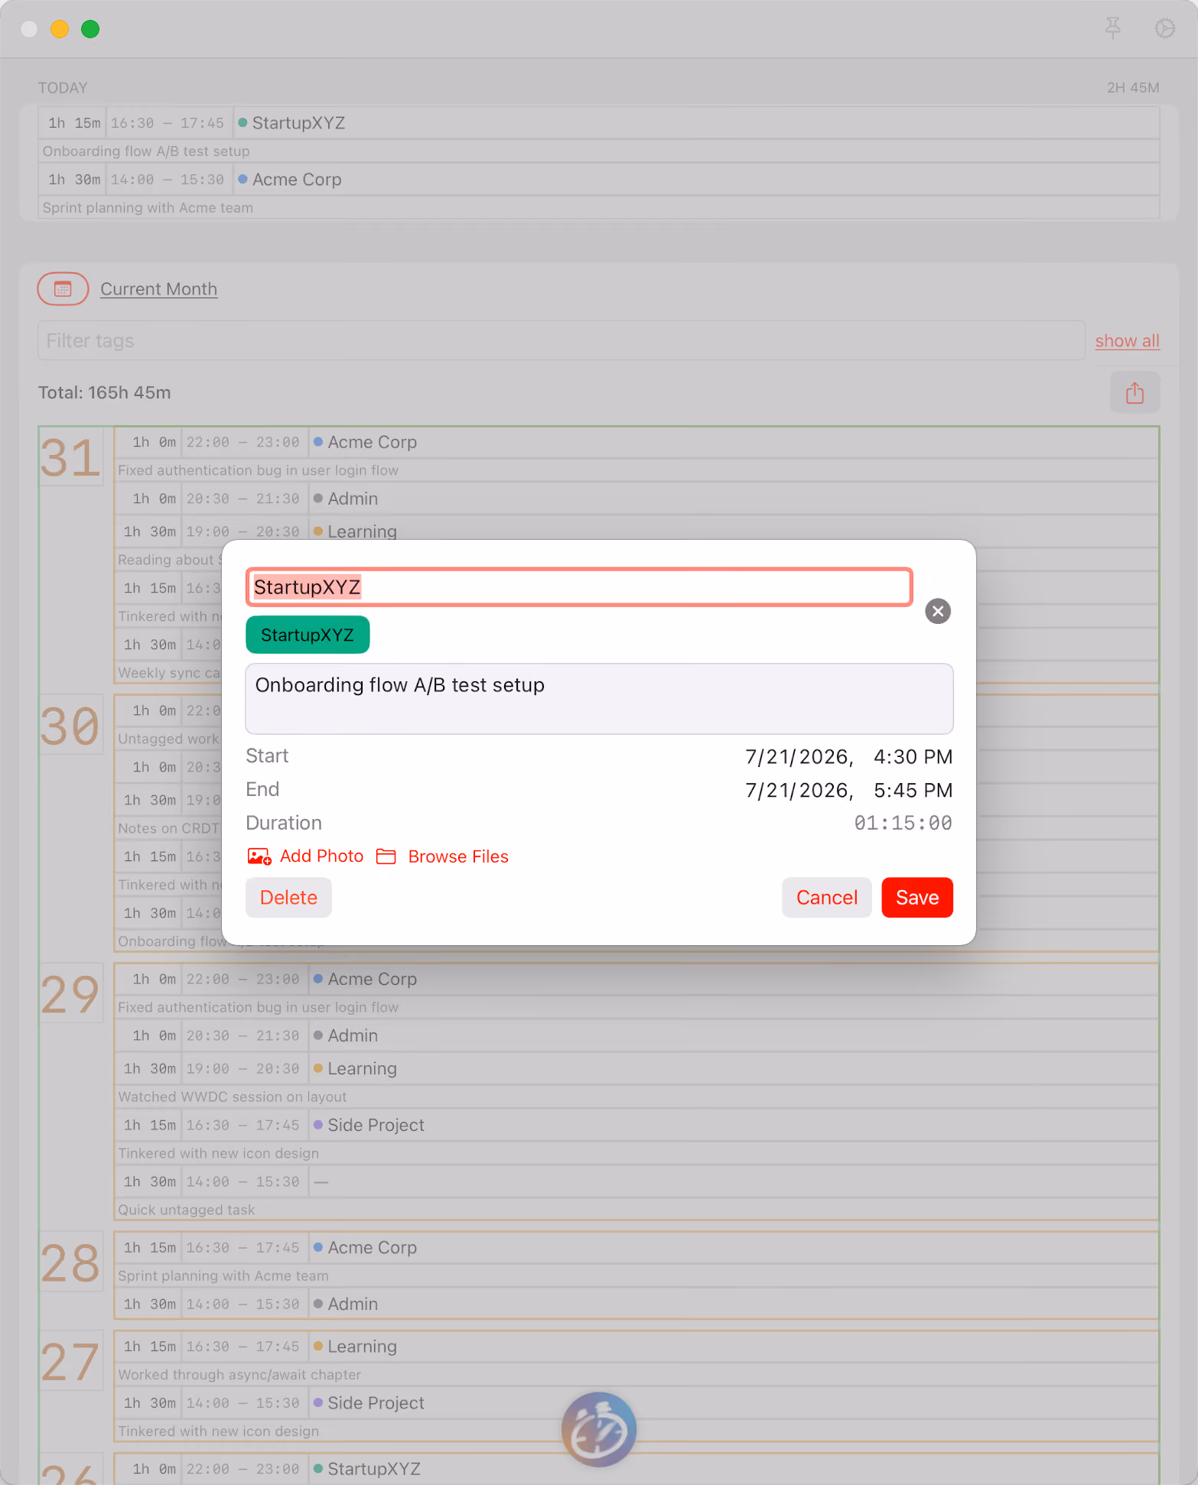
Task: Click the Browse Files link
Action: tap(458, 856)
